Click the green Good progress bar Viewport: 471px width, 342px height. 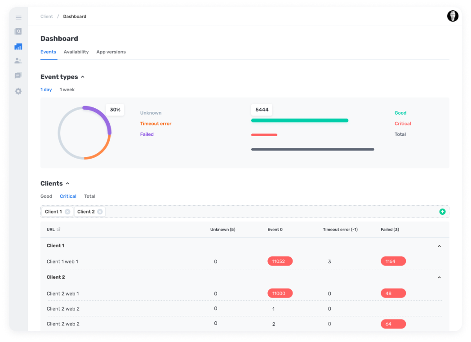pos(299,120)
